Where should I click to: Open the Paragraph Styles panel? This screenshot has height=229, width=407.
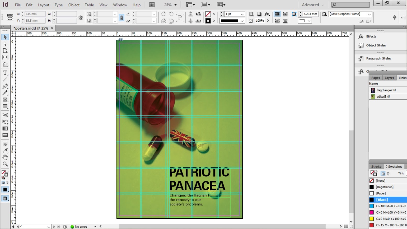pos(378,59)
